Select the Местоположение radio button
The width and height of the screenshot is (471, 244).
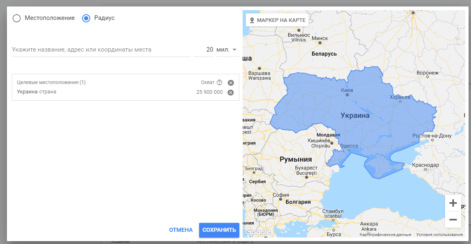pyautogui.click(x=17, y=18)
